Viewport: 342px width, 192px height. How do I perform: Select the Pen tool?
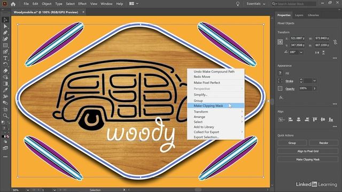5,33
